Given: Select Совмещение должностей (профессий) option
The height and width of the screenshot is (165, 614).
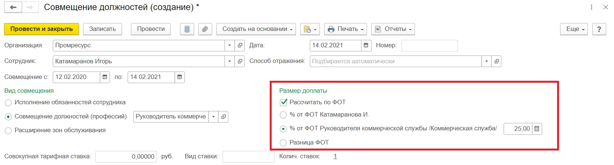Looking at the screenshot, I should pos(8,117).
